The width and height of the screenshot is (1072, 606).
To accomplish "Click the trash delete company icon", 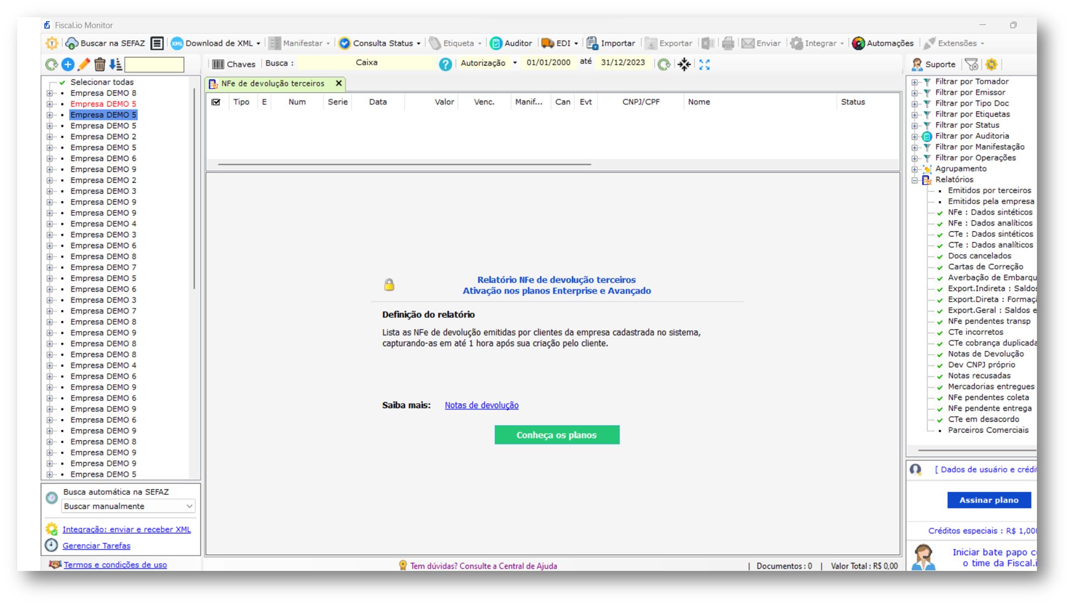I will tap(100, 65).
